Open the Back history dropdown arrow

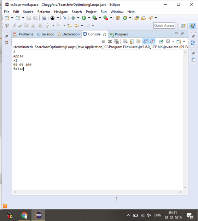[82, 26]
